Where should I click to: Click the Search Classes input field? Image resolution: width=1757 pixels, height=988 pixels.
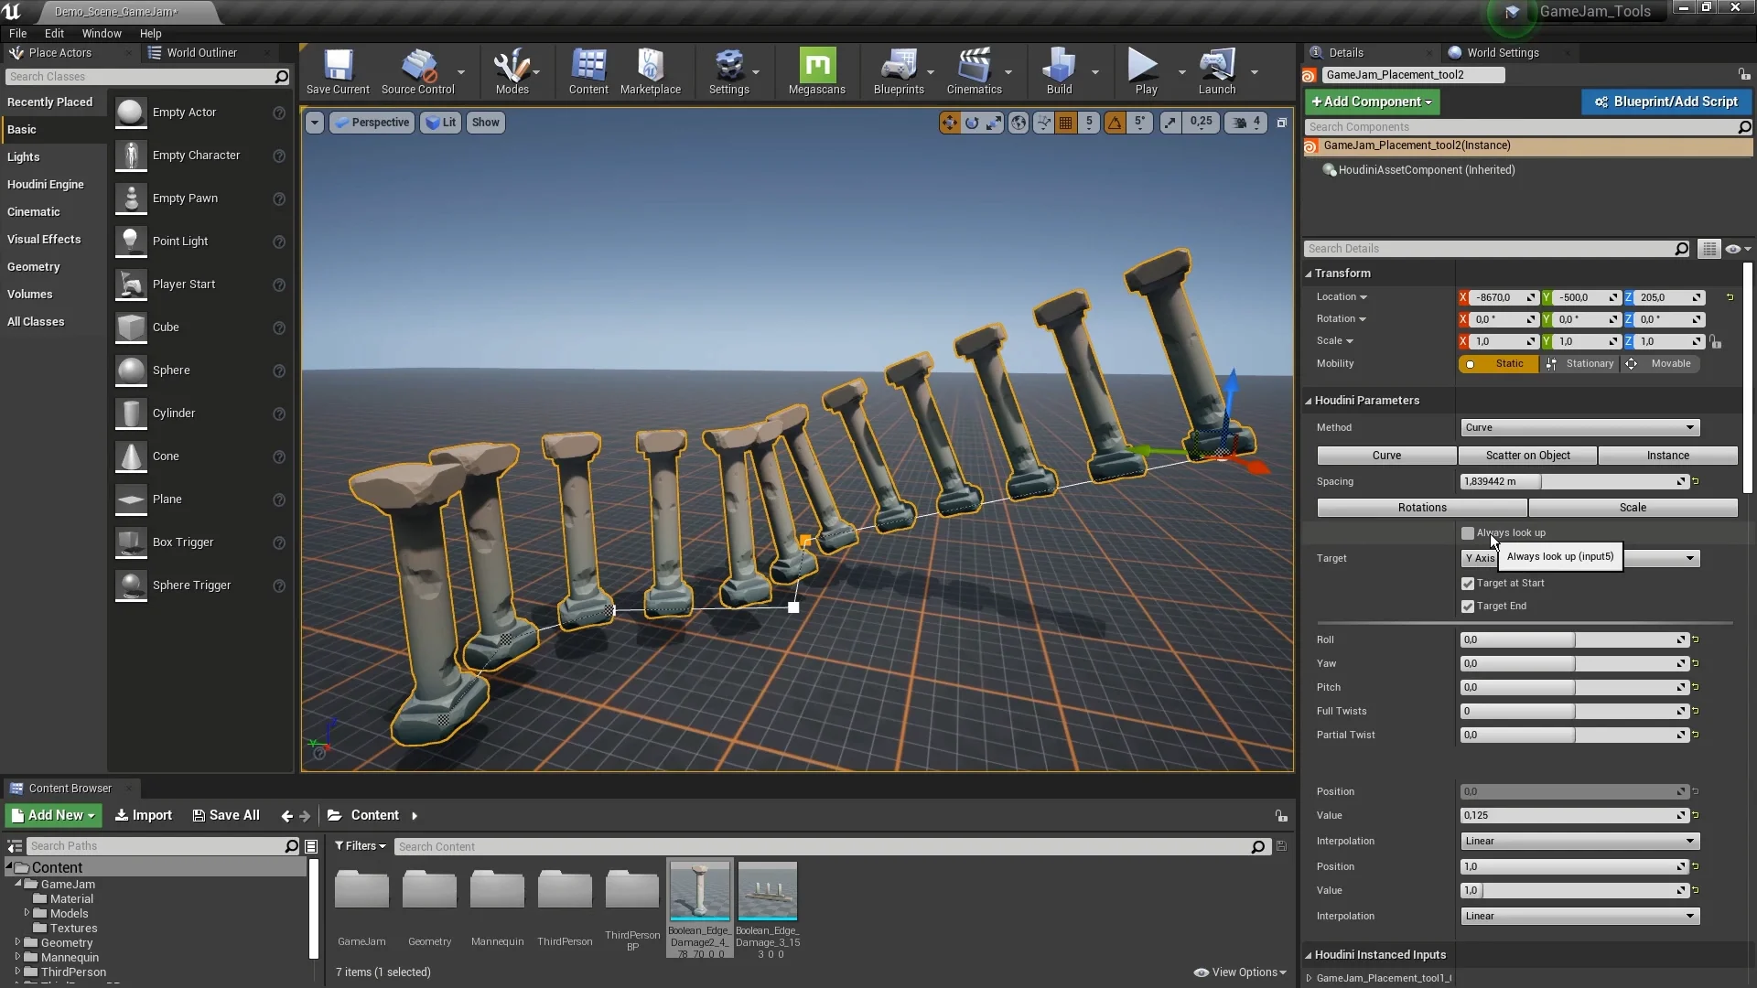[146, 77]
